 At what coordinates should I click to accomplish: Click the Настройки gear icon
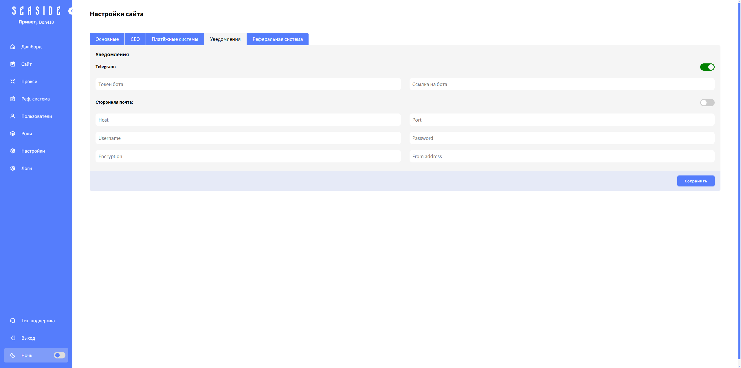pos(13,151)
